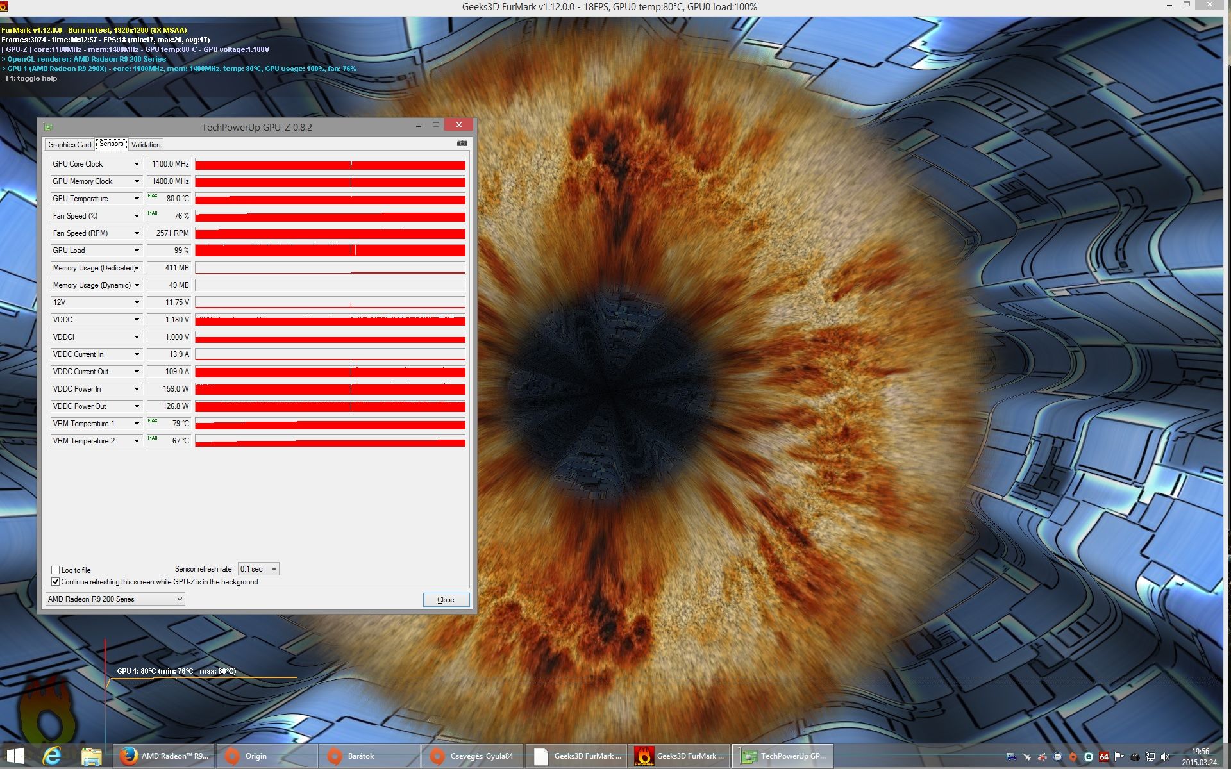Click the volume speaker tray icon
Screen dimensions: 1231x769
[x=1165, y=757]
